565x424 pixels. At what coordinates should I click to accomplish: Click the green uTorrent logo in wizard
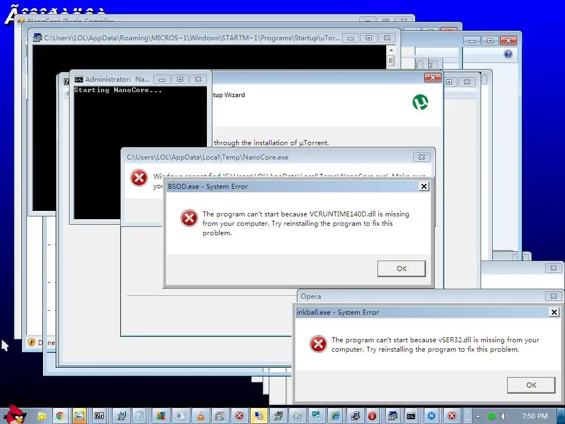(x=420, y=102)
